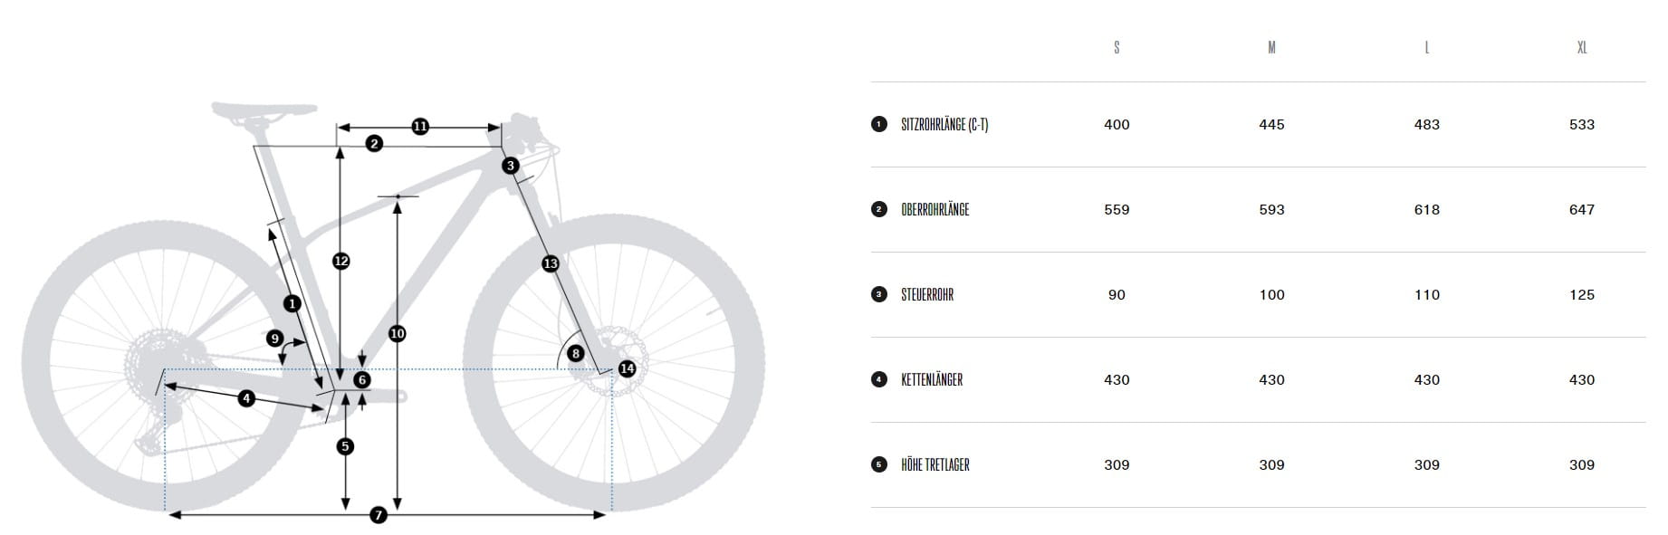Click marker 2 on the top tube line
Image resolution: width=1668 pixels, height=535 pixels.
(x=374, y=143)
